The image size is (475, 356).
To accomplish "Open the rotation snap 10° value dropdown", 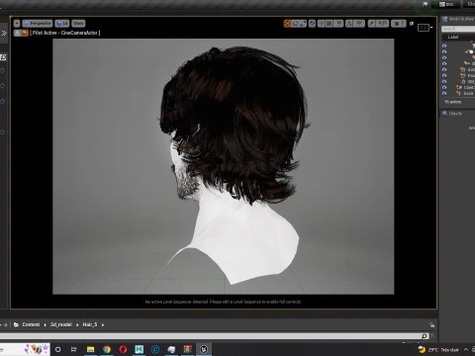I will click(359, 24).
